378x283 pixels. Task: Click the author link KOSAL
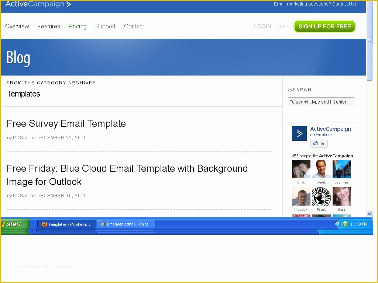point(21,137)
